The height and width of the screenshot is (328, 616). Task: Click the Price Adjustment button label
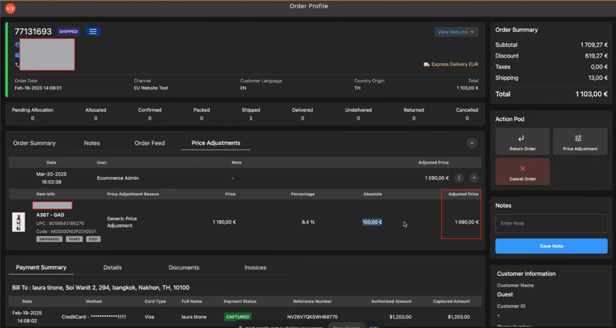[580, 149]
